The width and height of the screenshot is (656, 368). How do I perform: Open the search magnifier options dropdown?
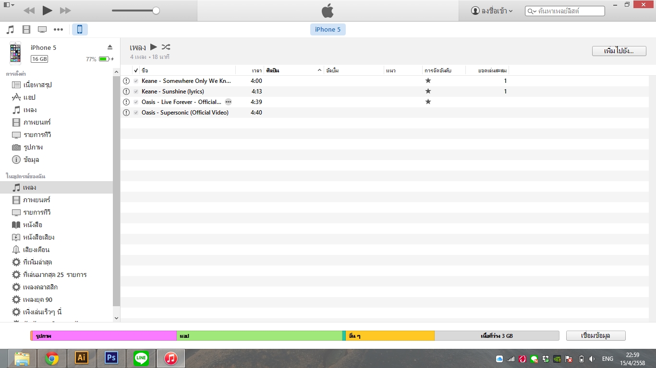pos(532,11)
